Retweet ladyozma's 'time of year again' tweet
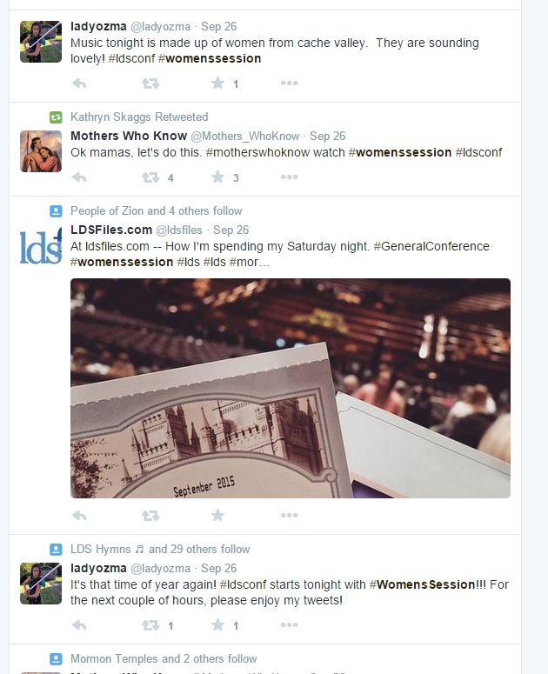The height and width of the screenshot is (674, 548). click(x=150, y=624)
